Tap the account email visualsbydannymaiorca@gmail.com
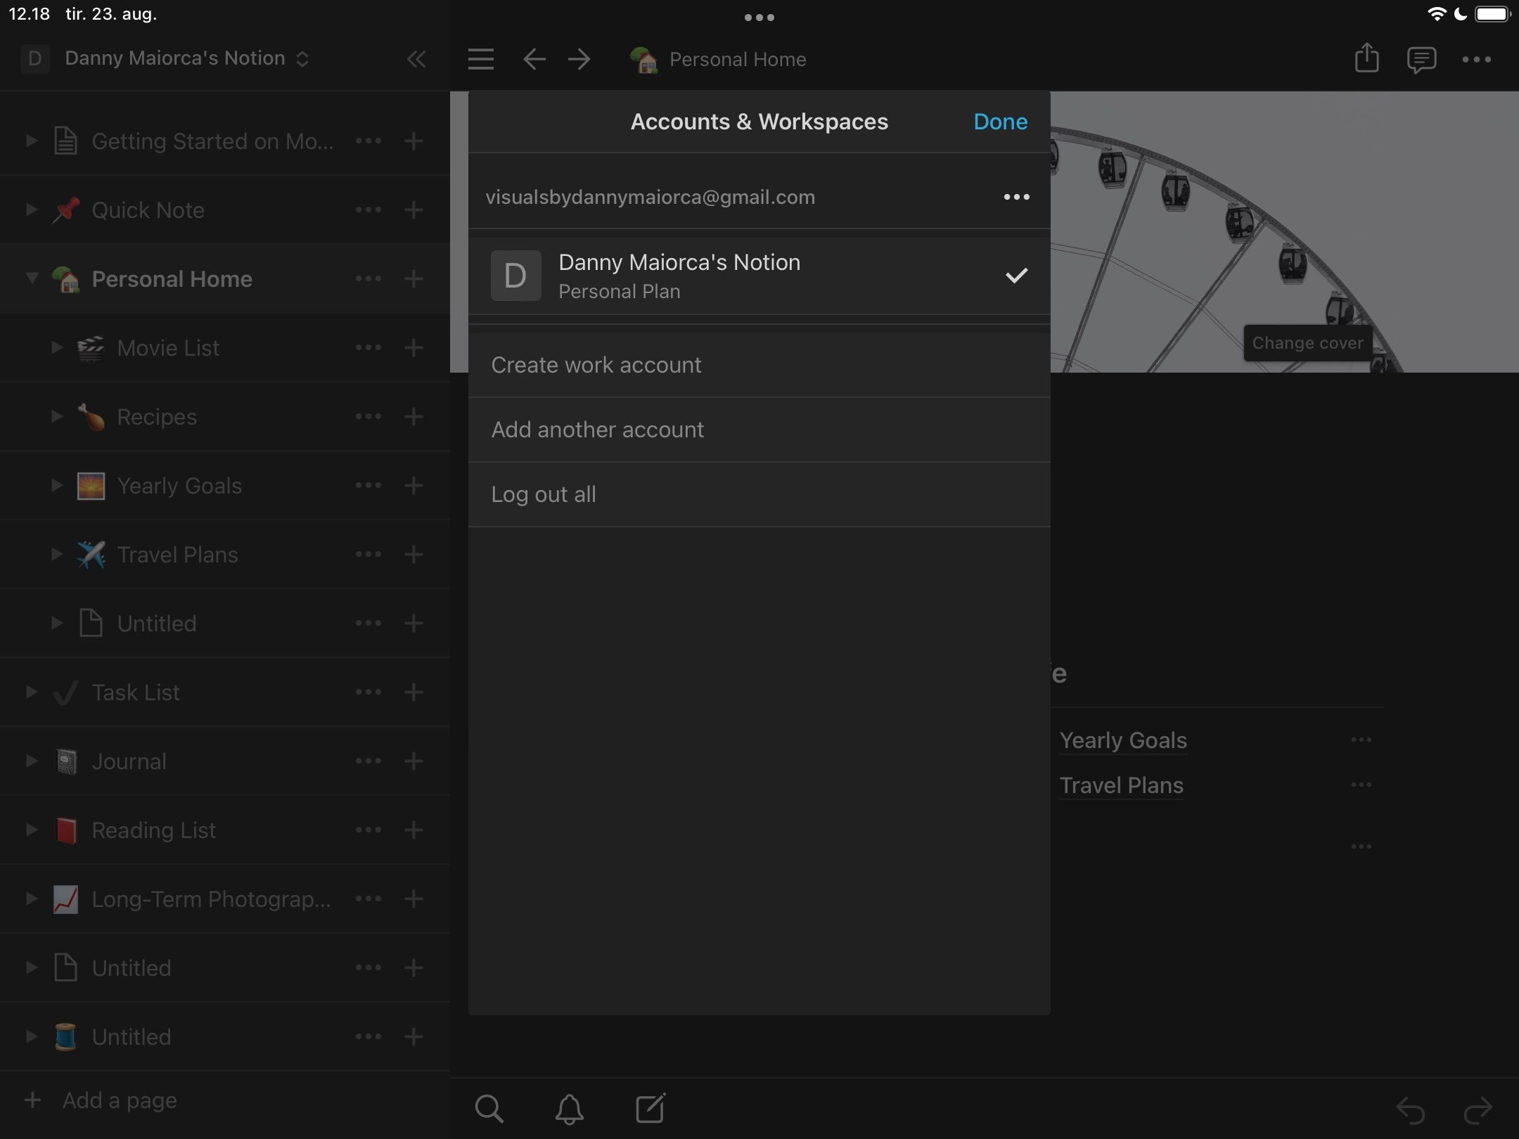This screenshot has height=1139, width=1519. tap(650, 197)
